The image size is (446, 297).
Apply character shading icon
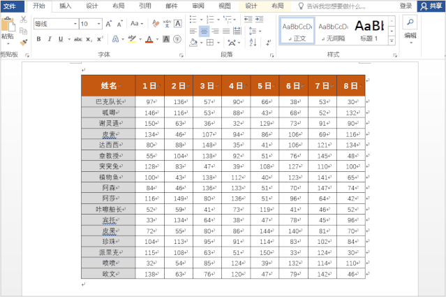[166, 39]
